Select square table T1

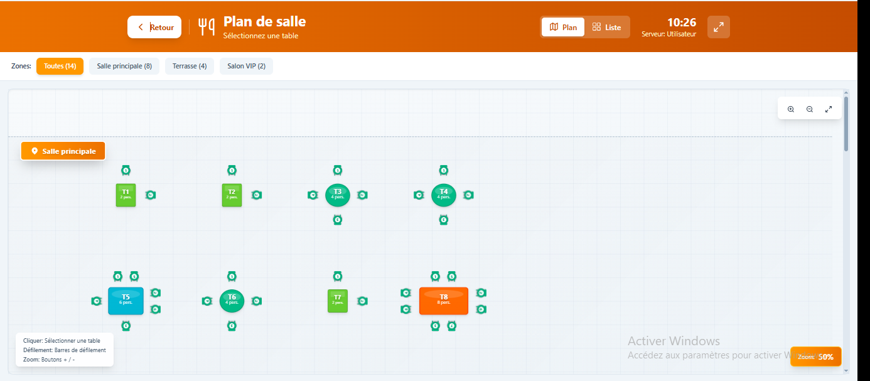(126, 195)
